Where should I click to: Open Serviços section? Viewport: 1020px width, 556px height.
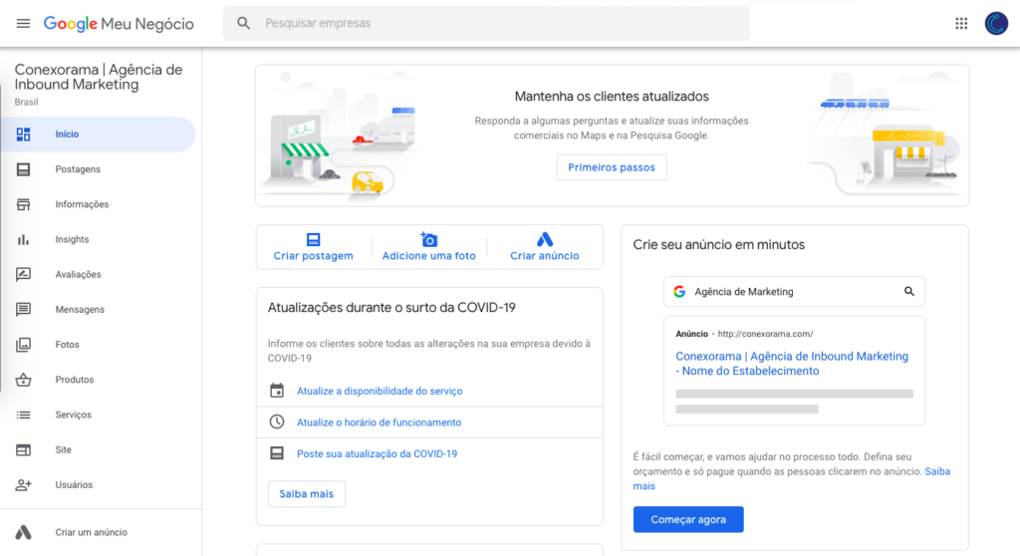[x=74, y=415]
